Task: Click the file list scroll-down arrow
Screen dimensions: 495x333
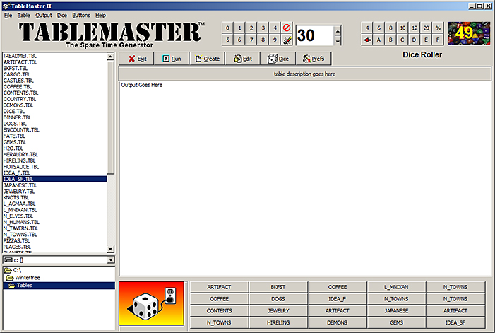Action: pos(110,249)
